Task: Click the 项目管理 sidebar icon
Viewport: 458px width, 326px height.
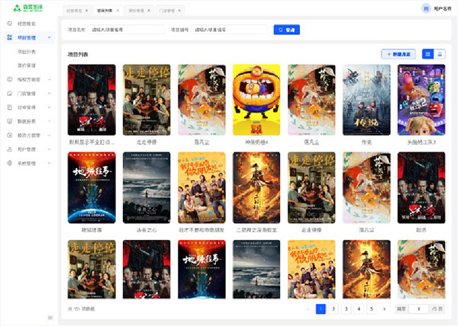Action: click(9, 37)
